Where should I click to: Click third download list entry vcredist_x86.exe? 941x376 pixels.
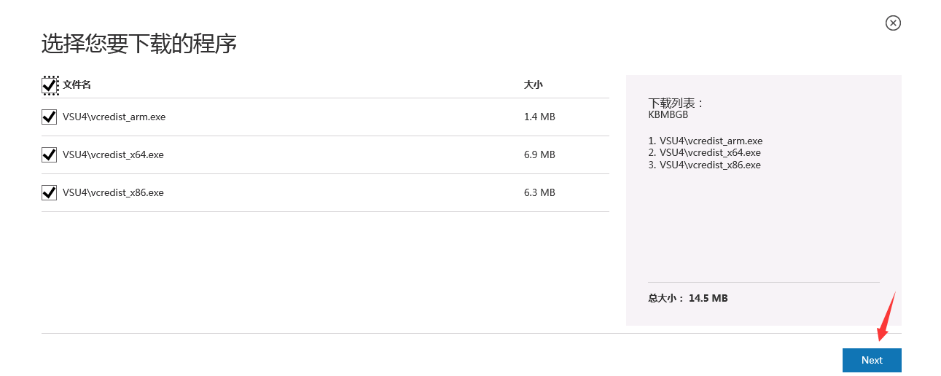pos(704,165)
